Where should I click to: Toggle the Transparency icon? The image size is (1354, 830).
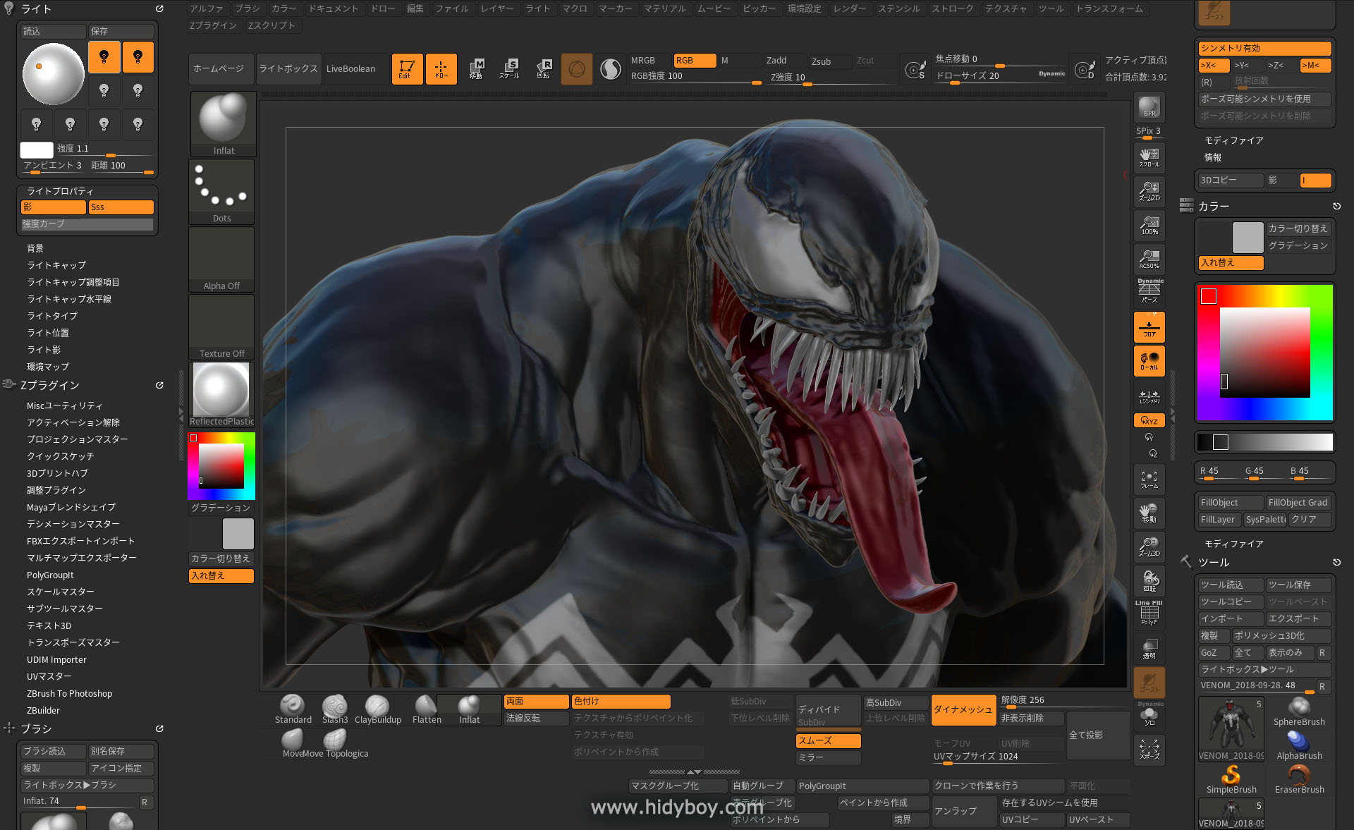click(1149, 649)
